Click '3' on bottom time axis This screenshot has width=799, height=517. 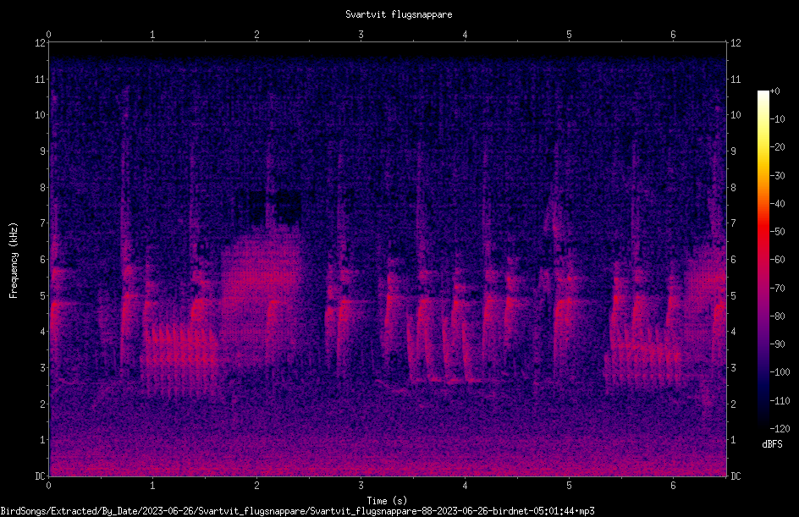pos(361,486)
